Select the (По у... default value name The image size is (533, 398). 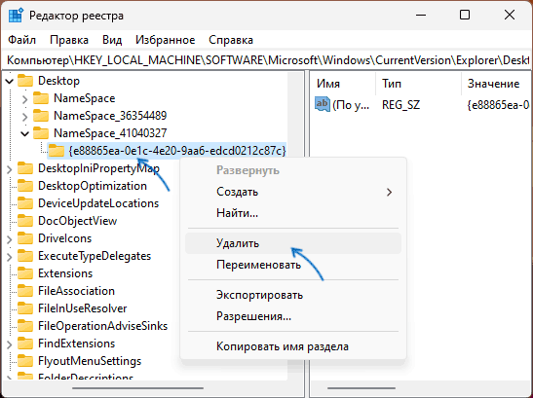pyautogui.click(x=351, y=104)
